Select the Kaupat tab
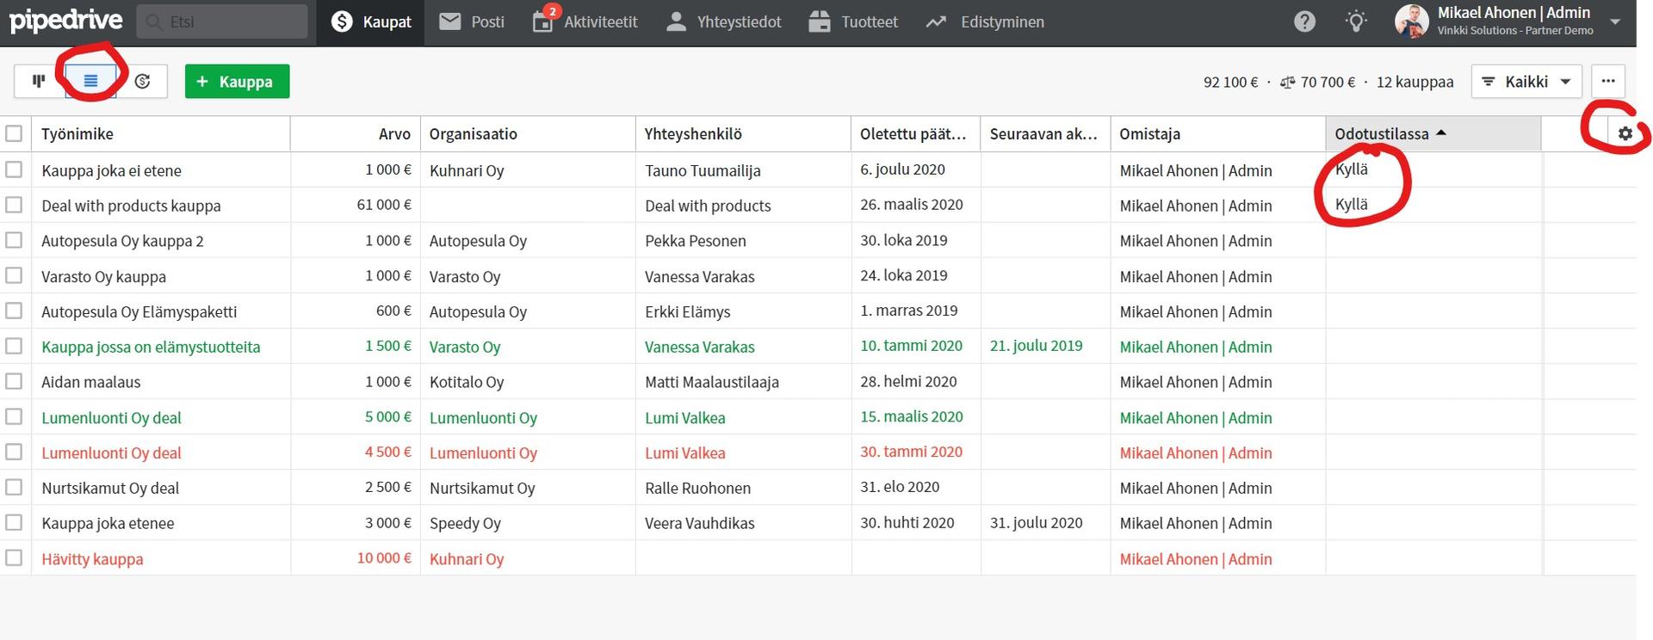 (x=371, y=22)
